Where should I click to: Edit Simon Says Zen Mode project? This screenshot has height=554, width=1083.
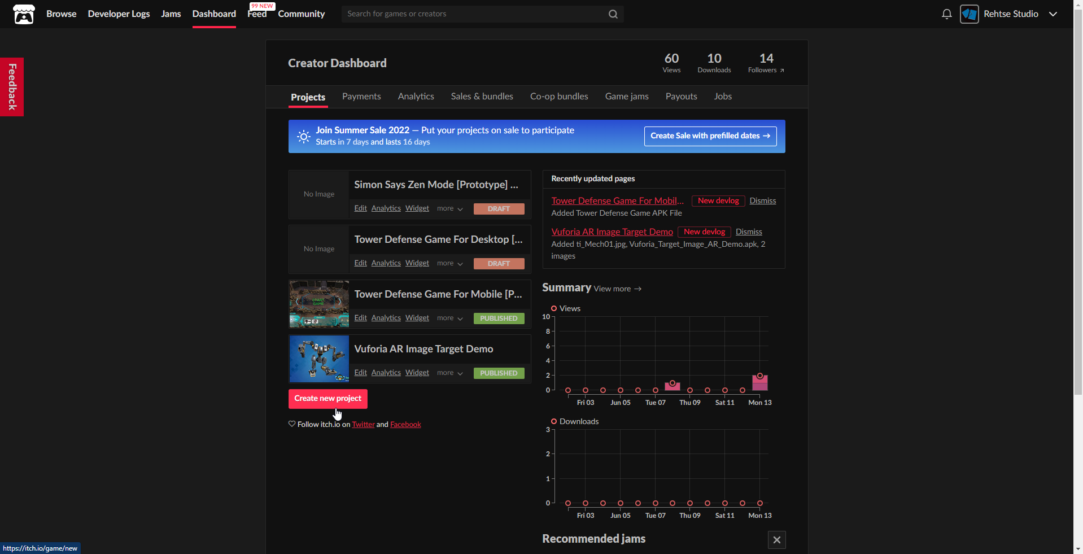[x=360, y=208]
